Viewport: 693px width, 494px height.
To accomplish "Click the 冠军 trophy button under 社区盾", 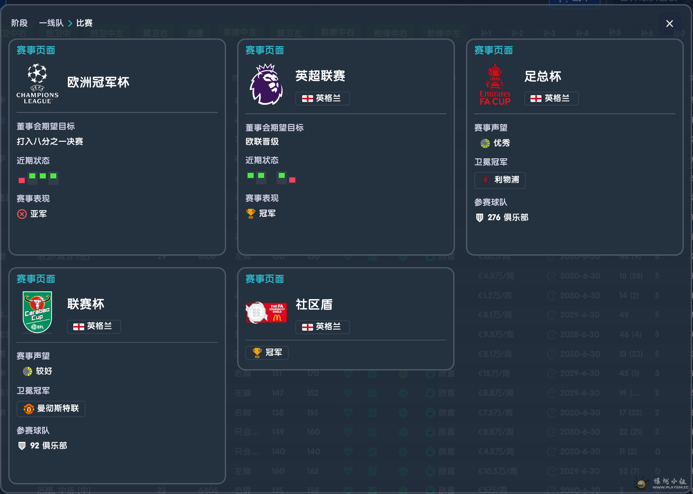I will coord(267,353).
